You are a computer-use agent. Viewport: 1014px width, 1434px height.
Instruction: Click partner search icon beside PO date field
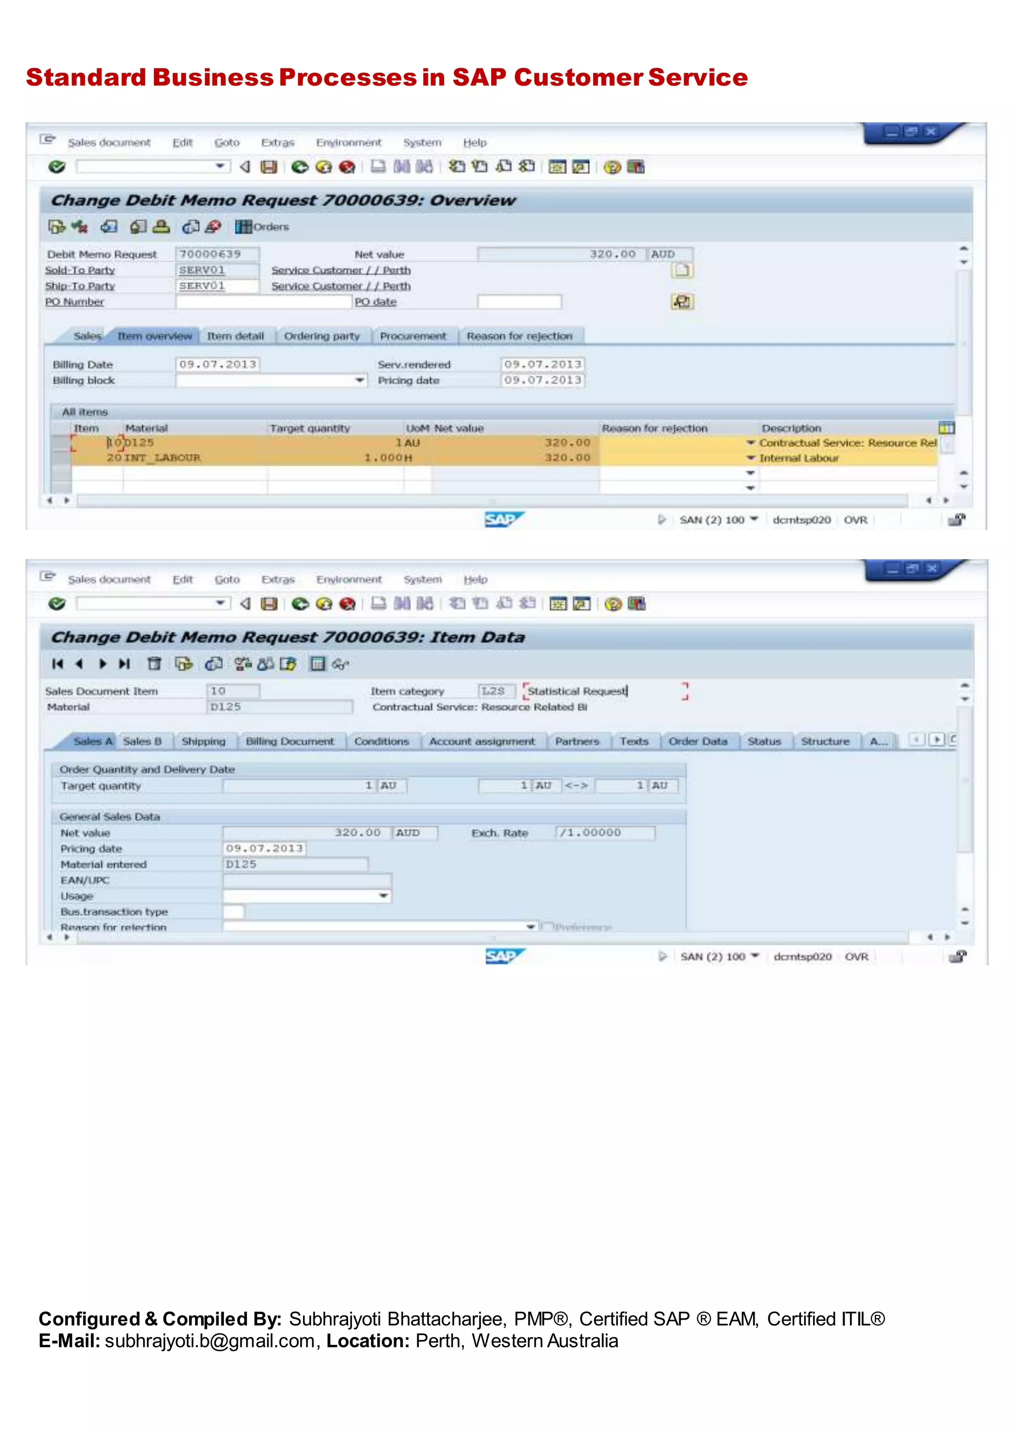(x=682, y=302)
